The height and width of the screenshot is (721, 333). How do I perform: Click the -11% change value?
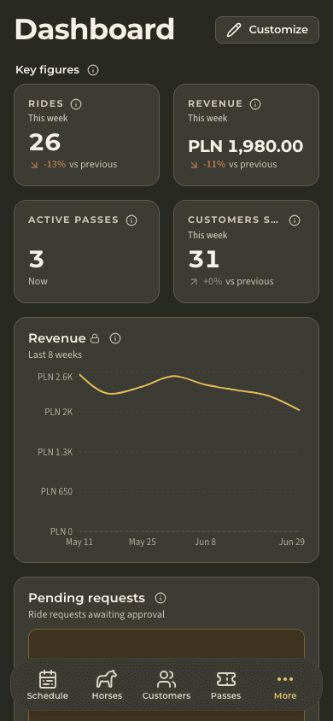(x=214, y=164)
